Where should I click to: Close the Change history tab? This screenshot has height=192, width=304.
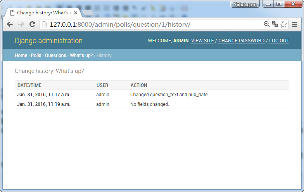[76, 13]
